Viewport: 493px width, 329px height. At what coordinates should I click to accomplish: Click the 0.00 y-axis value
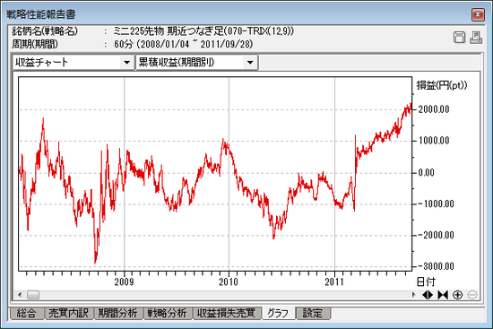(426, 172)
